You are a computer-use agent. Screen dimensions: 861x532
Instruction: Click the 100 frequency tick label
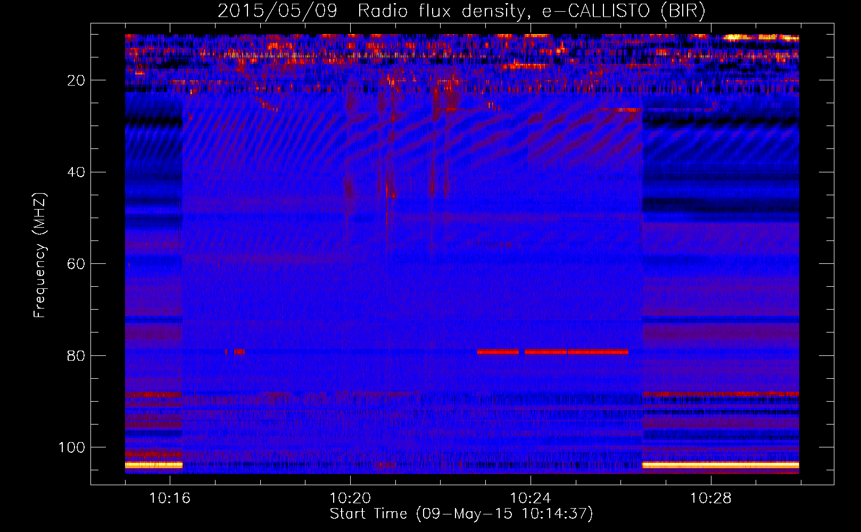click(x=72, y=447)
